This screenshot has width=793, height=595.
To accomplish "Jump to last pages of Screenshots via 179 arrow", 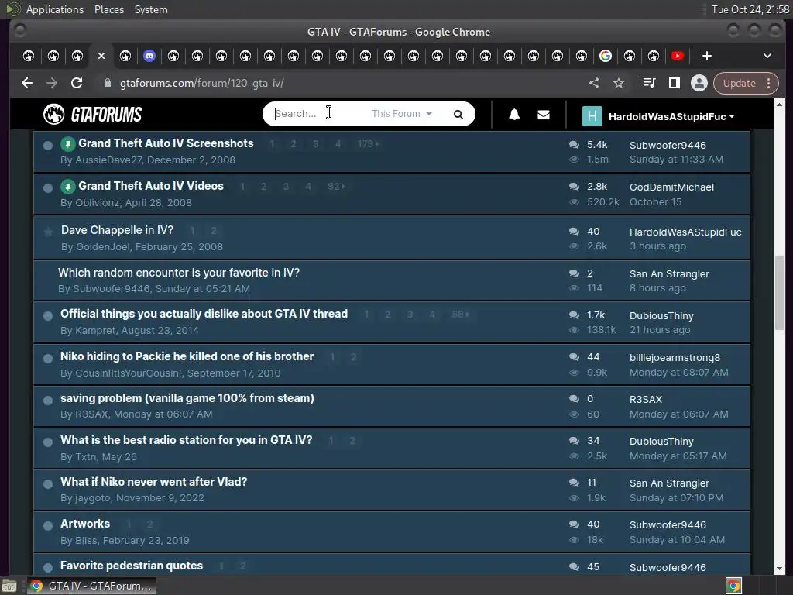I will pos(368,144).
